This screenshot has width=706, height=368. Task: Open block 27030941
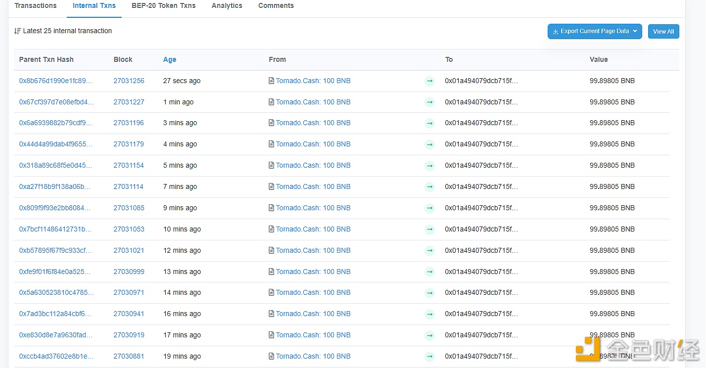129,314
